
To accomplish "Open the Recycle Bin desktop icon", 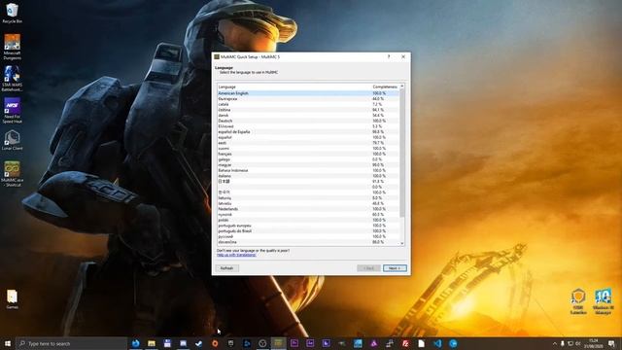I will pyautogui.click(x=13, y=13).
